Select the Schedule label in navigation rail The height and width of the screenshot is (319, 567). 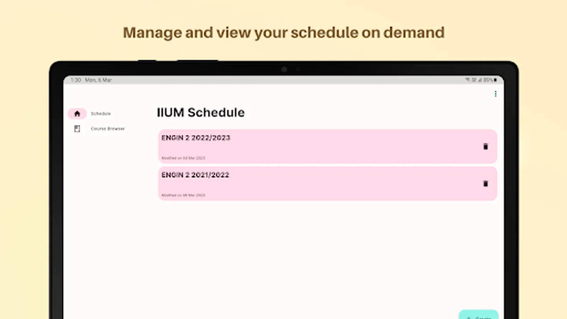click(x=101, y=114)
